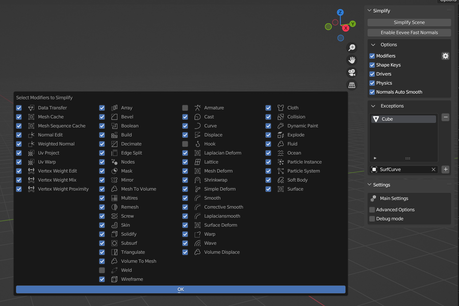
Task: Select Cube in the exceptions list
Action: tap(404, 119)
